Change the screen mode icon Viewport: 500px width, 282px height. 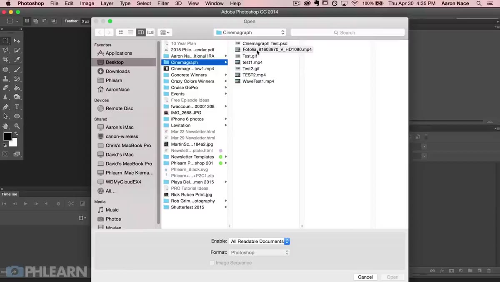point(17,154)
